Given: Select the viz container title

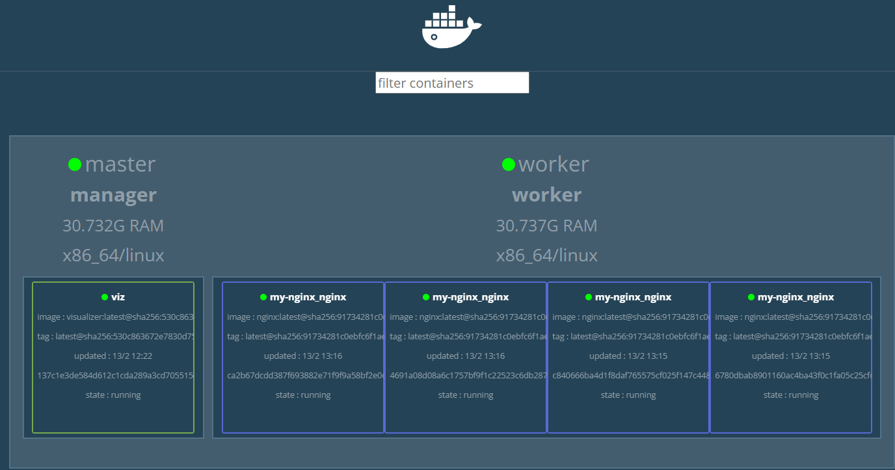Looking at the screenshot, I should (118, 297).
